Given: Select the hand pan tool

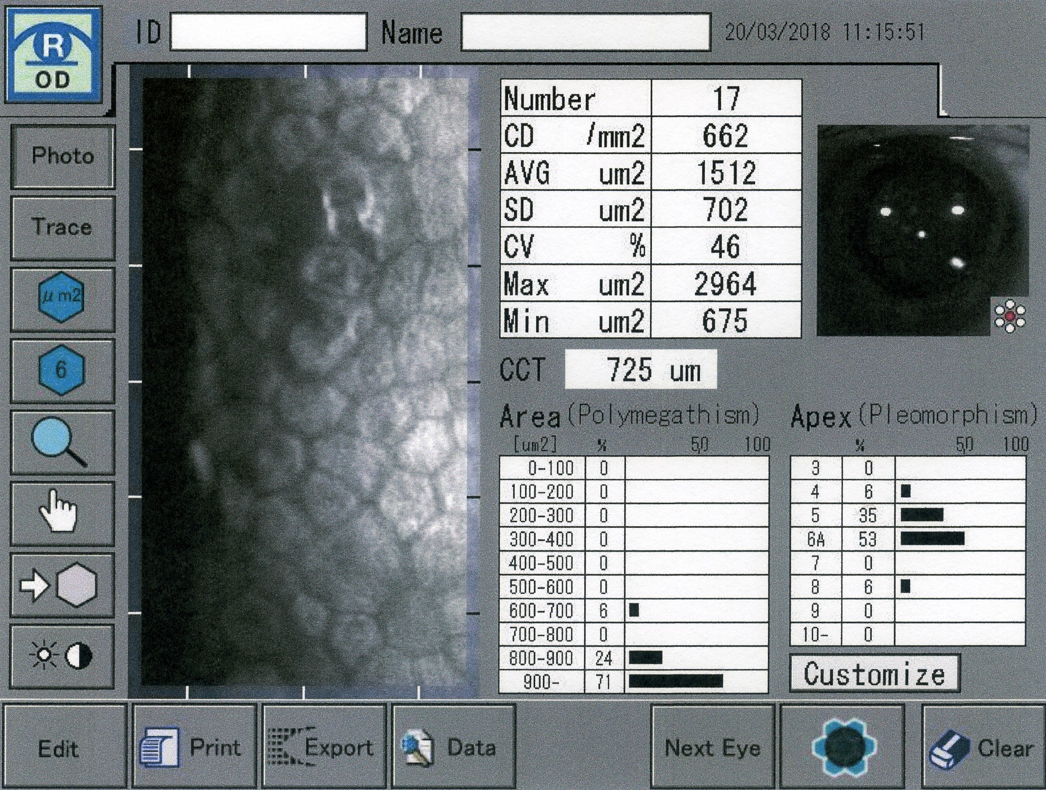Looking at the screenshot, I should (62, 513).
